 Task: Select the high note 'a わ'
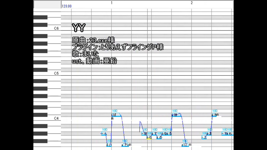214,115
